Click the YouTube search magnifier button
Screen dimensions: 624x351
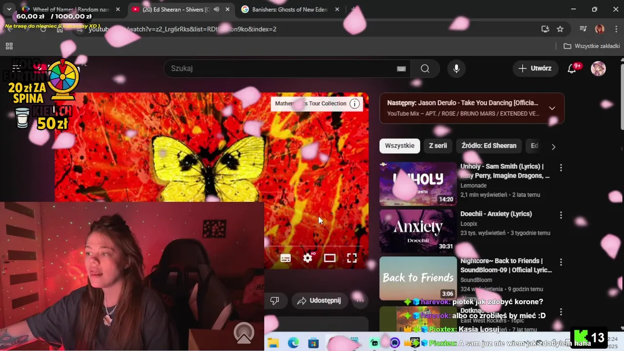coord(425,68)
